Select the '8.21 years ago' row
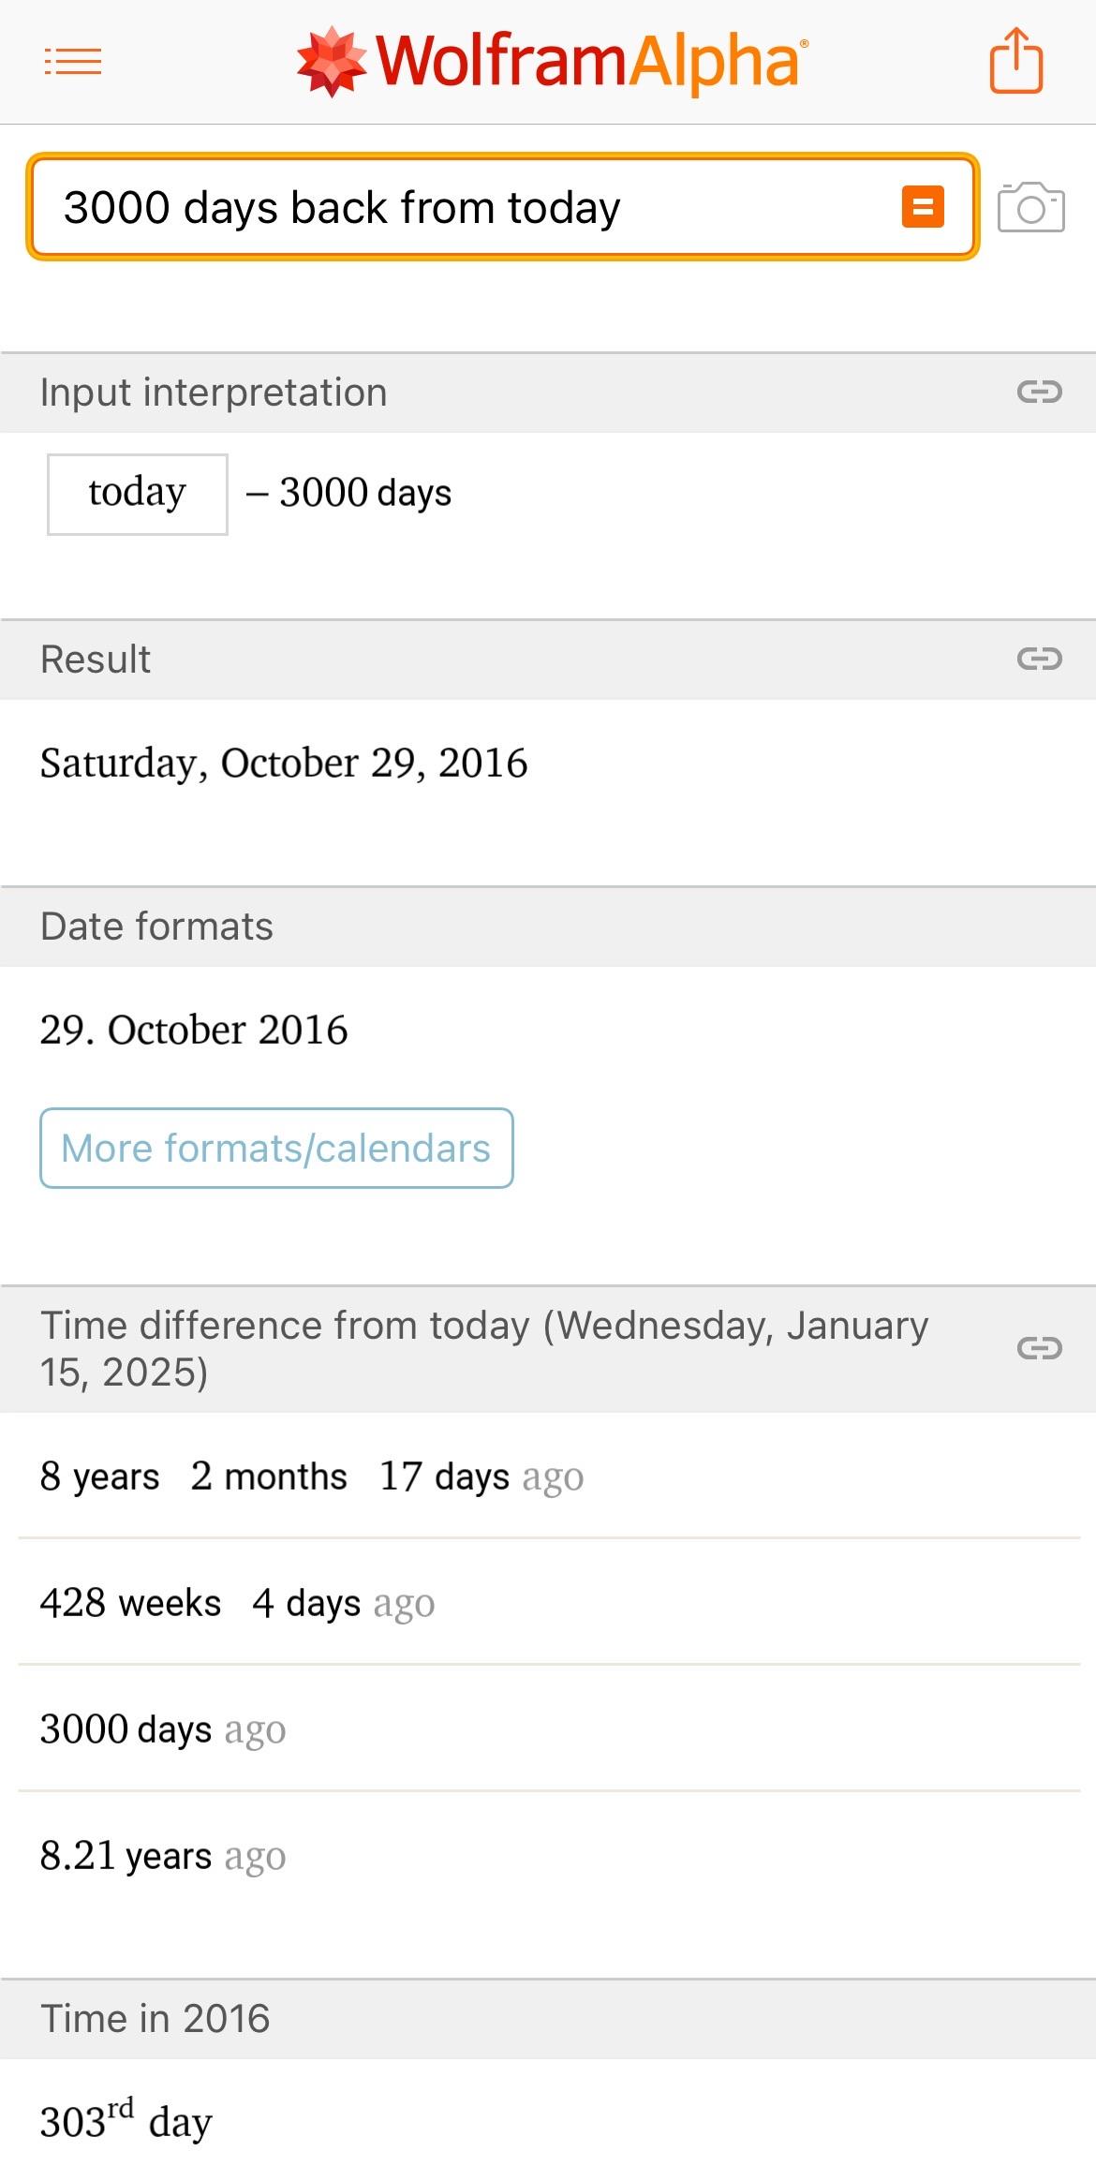The height and width of the screenshot is (2166, 1096). tap(163, 1856)
